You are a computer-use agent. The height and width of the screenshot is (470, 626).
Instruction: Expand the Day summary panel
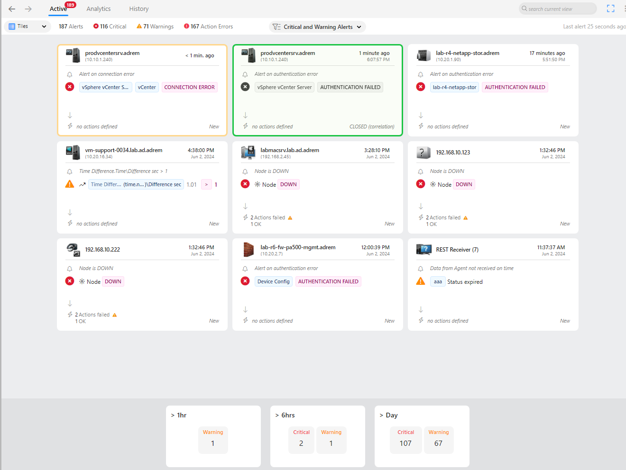coord(388,415)
